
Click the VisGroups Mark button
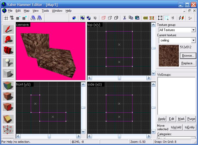181,119
